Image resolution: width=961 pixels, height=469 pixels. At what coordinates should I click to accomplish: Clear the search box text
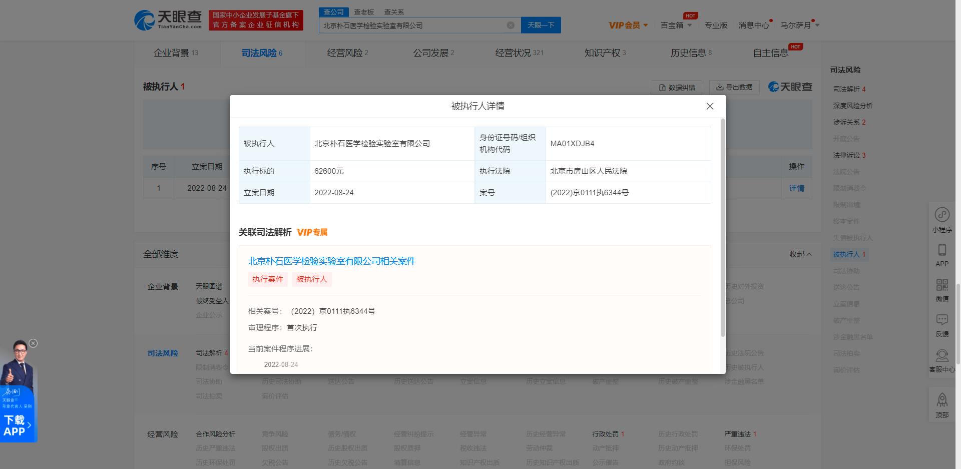(x=511, y=25)
